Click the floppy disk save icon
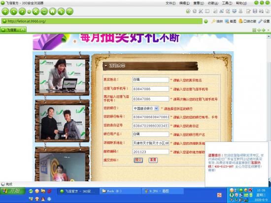Viewport: 271px width, 203px height. click(x=255, y=11)
